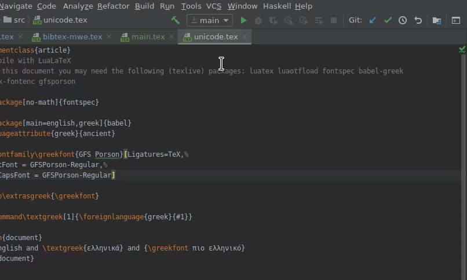Image resolution: width=467 pixels, height=280 pixels.
Task: Open the Code menu
Action: pos(46,6)
